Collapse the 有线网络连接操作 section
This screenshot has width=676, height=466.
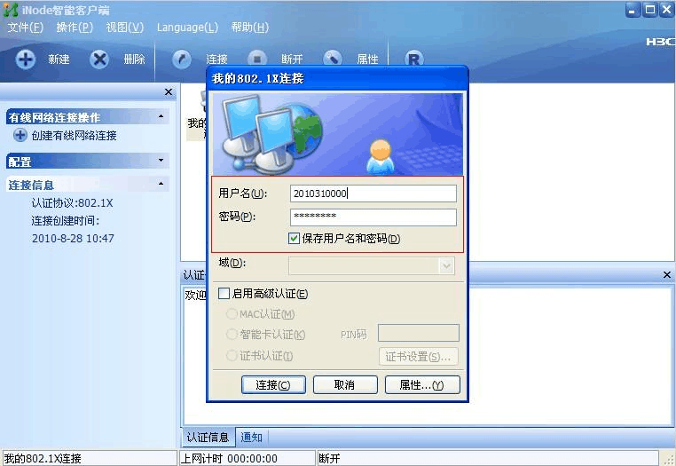click(161, 116)
